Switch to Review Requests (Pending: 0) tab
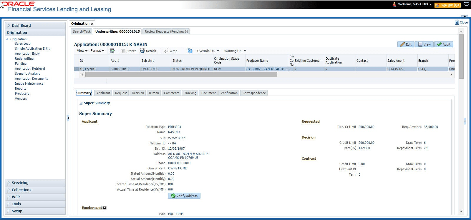This screenshot has height=220, width=471. point(166,31)
